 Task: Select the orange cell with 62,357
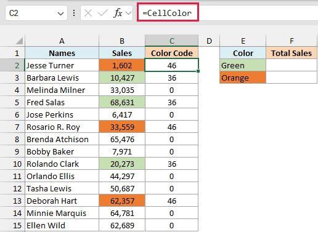122,201
